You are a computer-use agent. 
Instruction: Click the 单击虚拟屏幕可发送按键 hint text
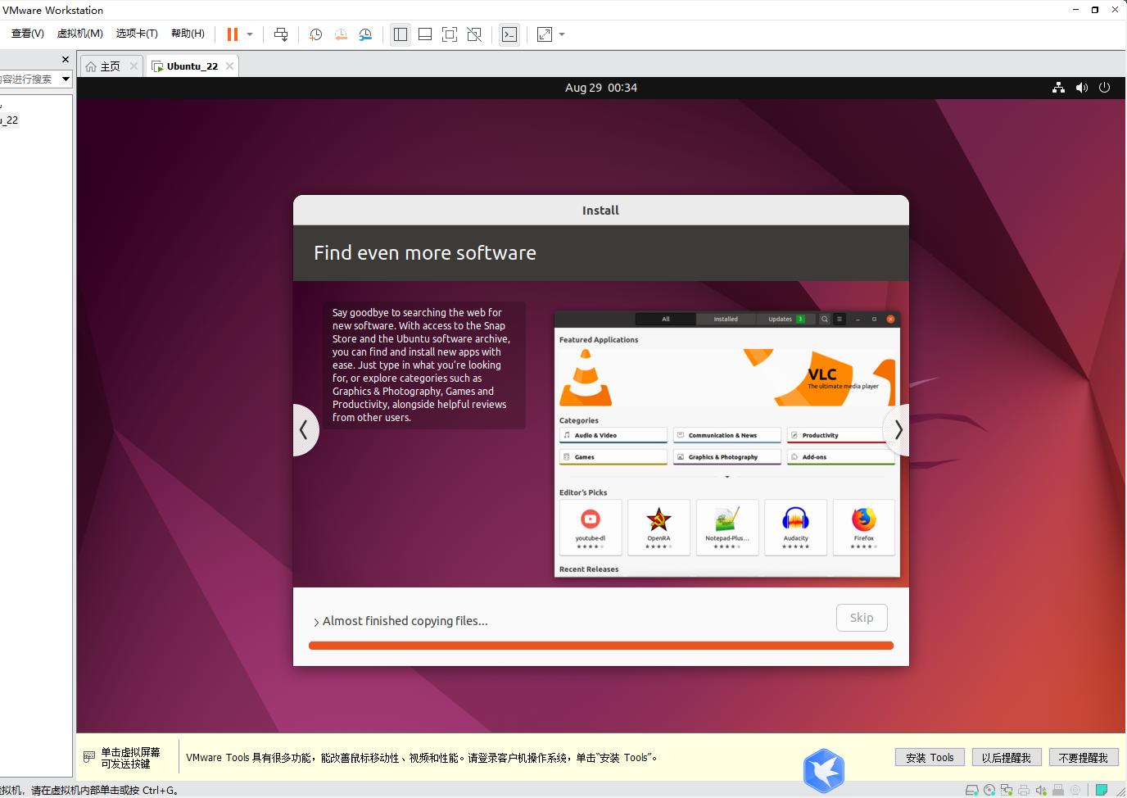pos(130,758)
